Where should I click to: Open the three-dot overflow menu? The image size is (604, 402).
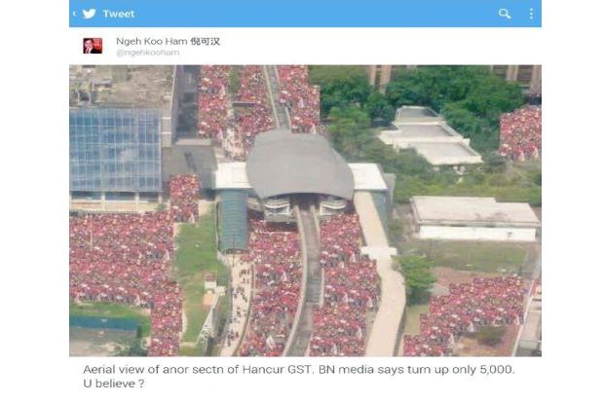tap(531, 14)
